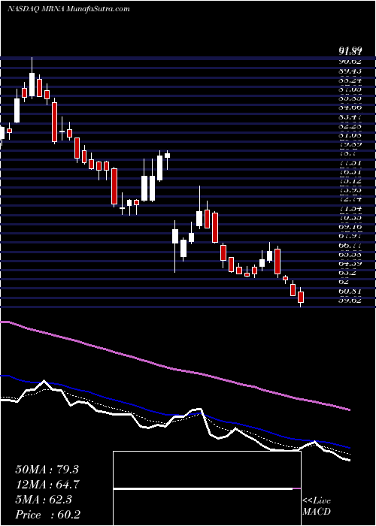Viewport: 376px width, 526px height.
Task: Click the 66.77 price axis label
Action: (350, 245)
